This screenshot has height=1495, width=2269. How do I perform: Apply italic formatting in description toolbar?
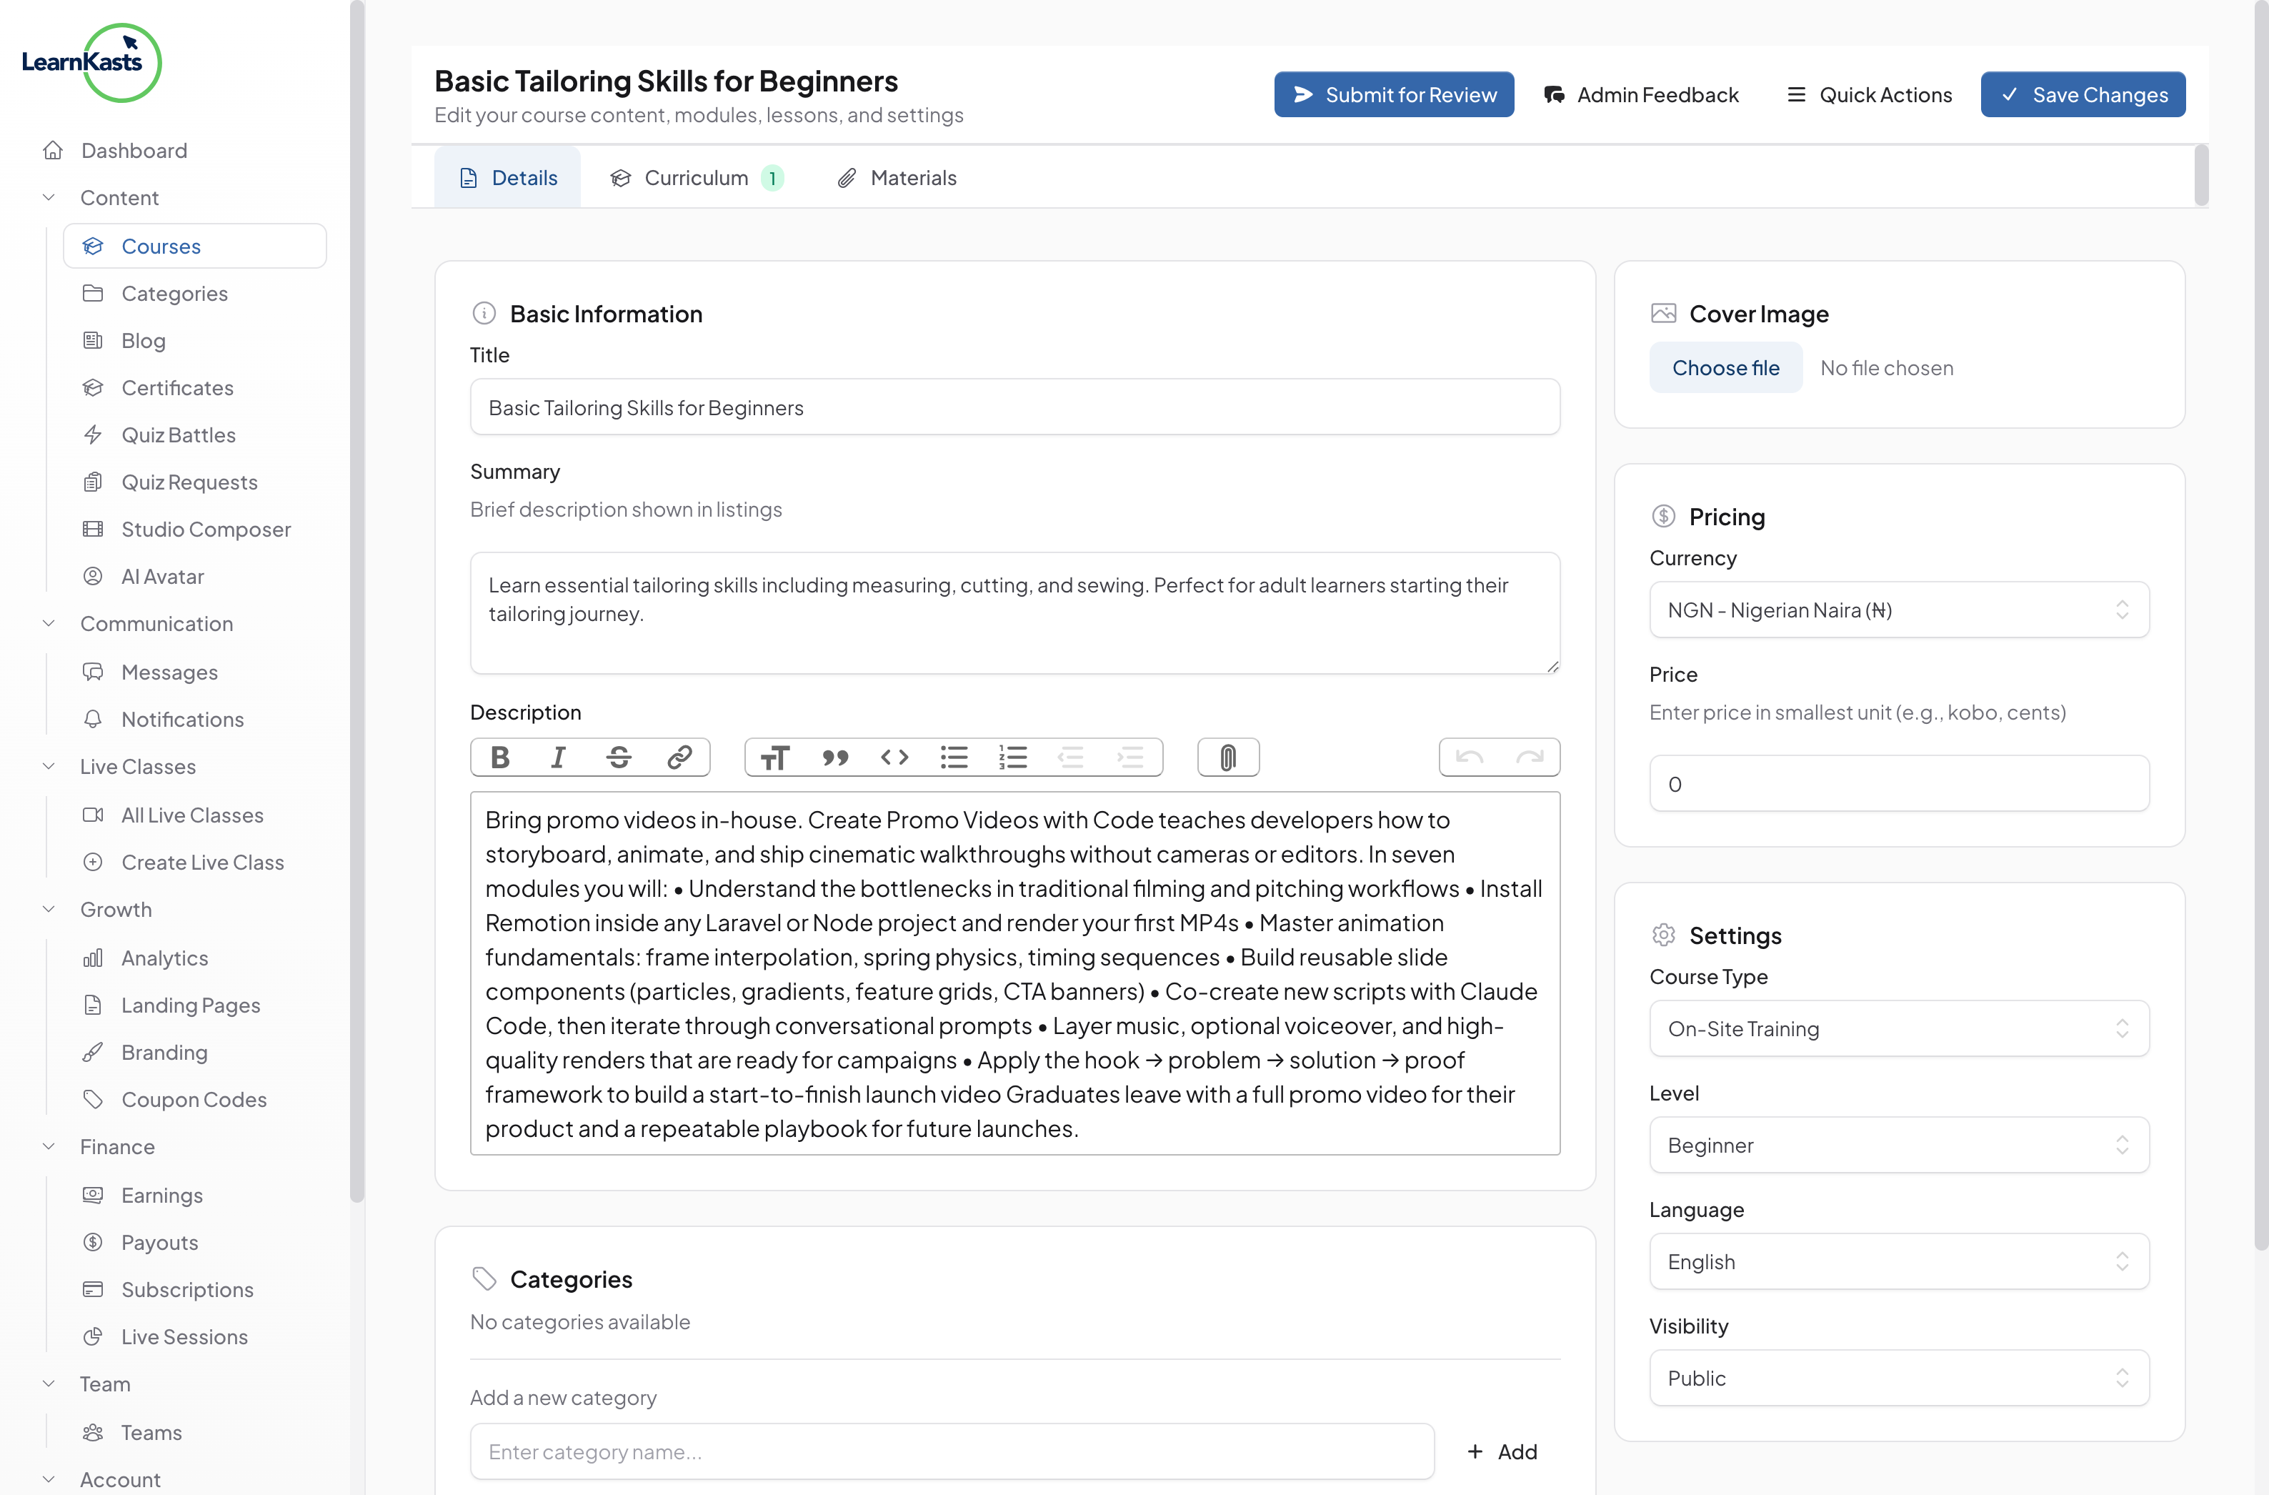click(x=559, y=757)
